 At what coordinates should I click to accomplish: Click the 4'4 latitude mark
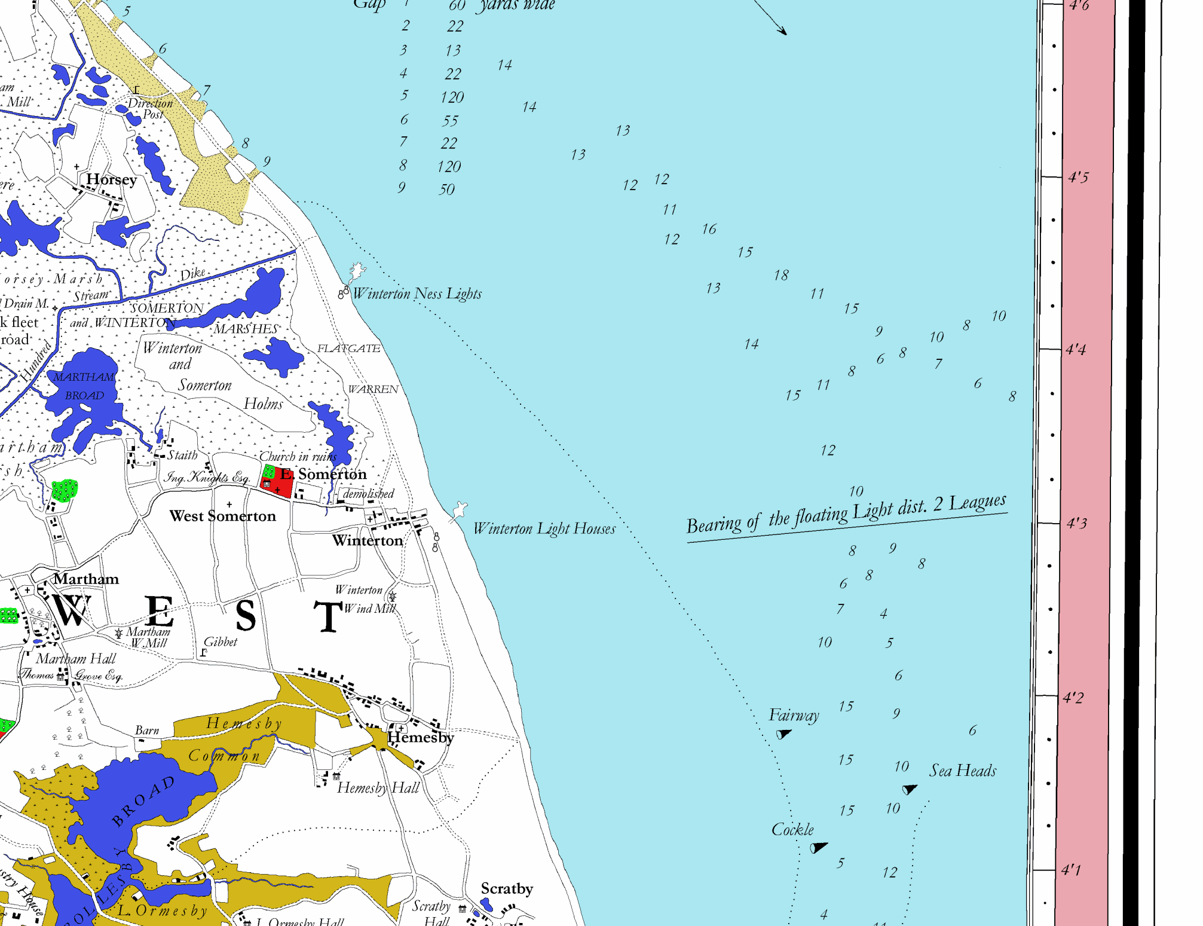pos(1076,349)
